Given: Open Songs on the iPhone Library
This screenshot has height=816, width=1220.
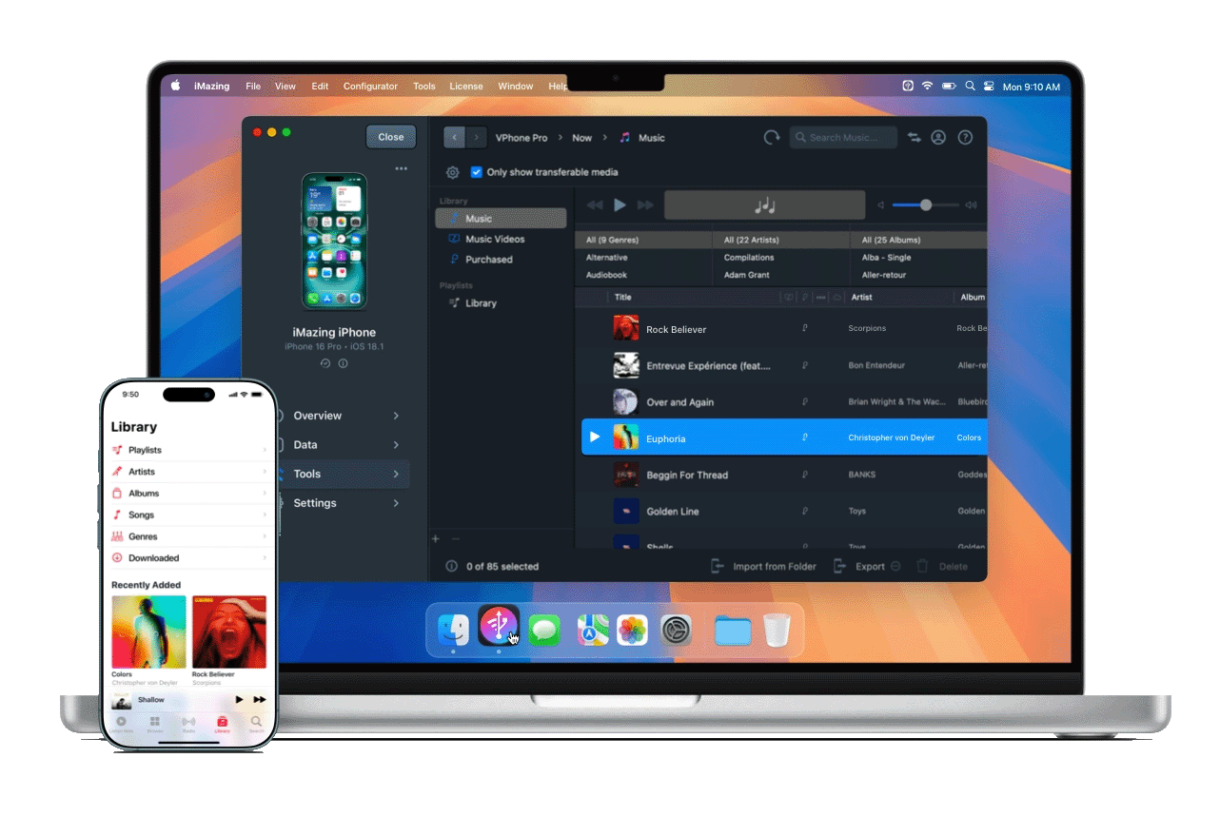Looking at the screenshot, I should coord(189,515).
